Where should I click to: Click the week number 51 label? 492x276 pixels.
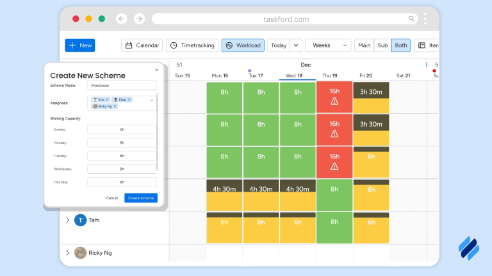click(179, 65)
